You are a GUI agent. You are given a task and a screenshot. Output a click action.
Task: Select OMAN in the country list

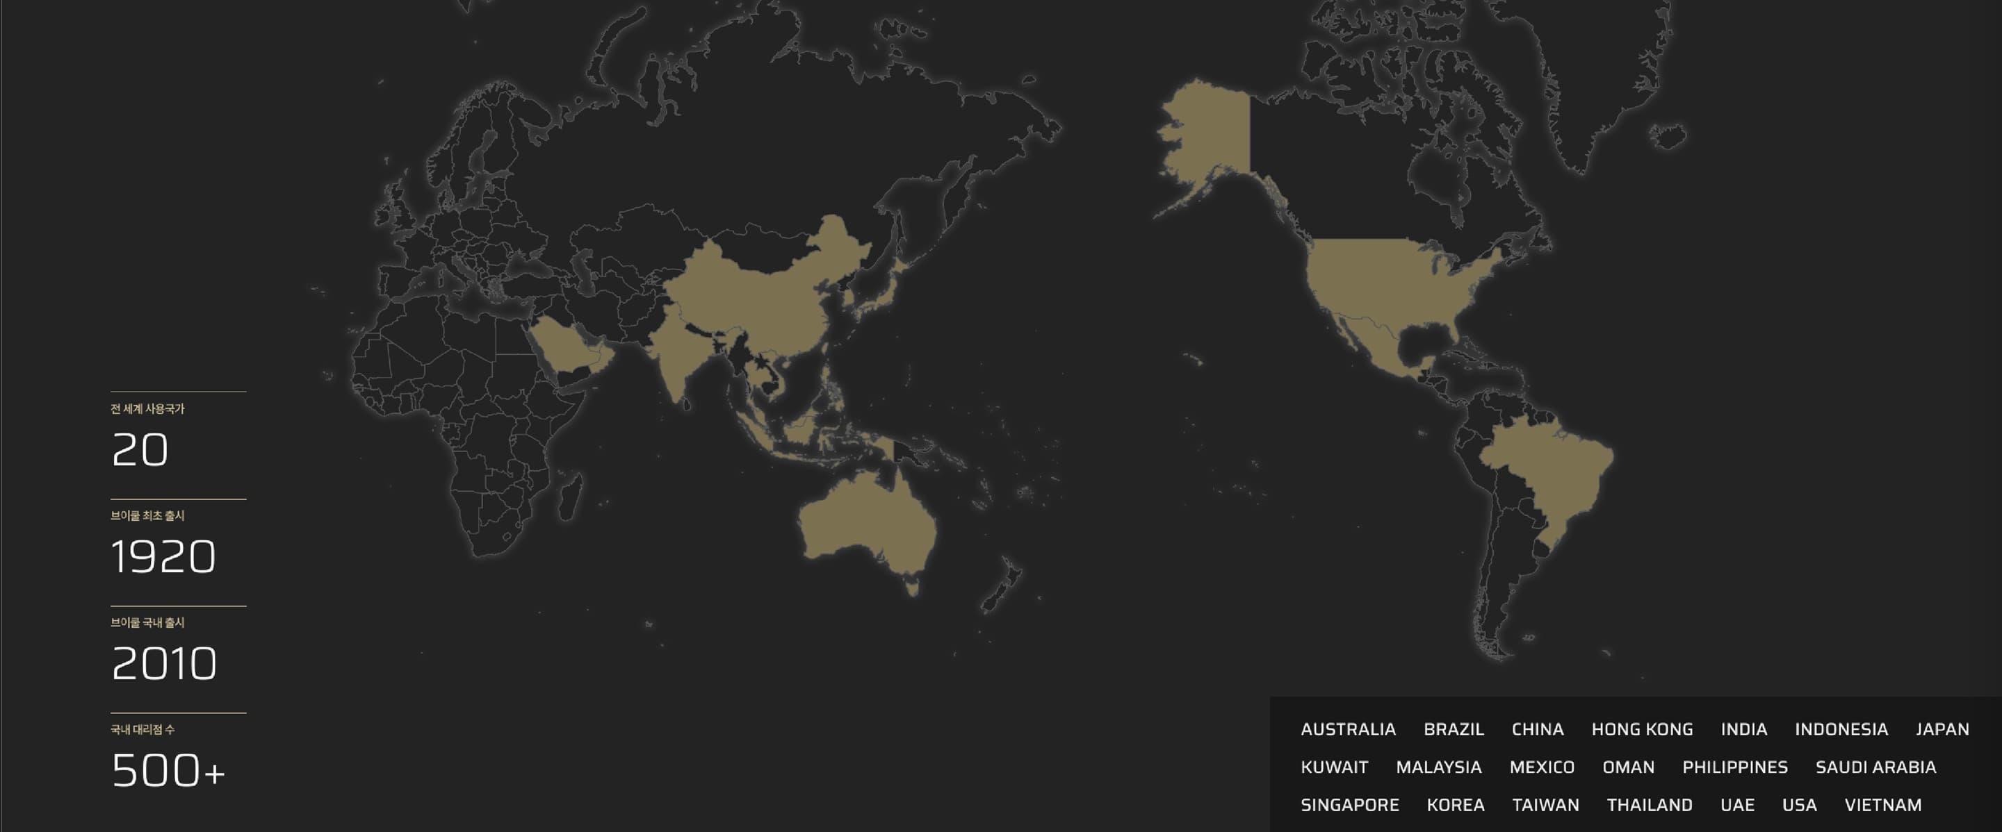pyautogui.click(x=1628, y=767)
